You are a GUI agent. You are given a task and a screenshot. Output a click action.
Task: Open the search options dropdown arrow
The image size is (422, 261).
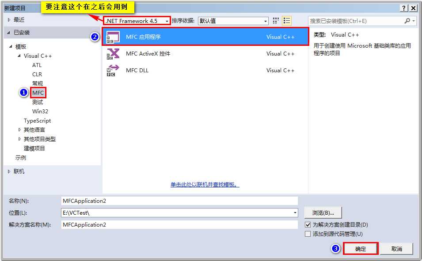click(x=414, y=21)
